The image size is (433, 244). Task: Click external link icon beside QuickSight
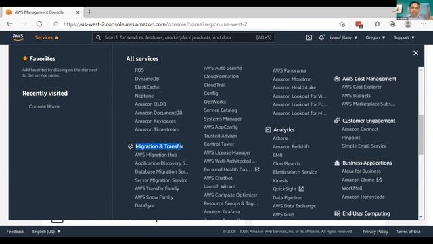(x=301, y=189)
